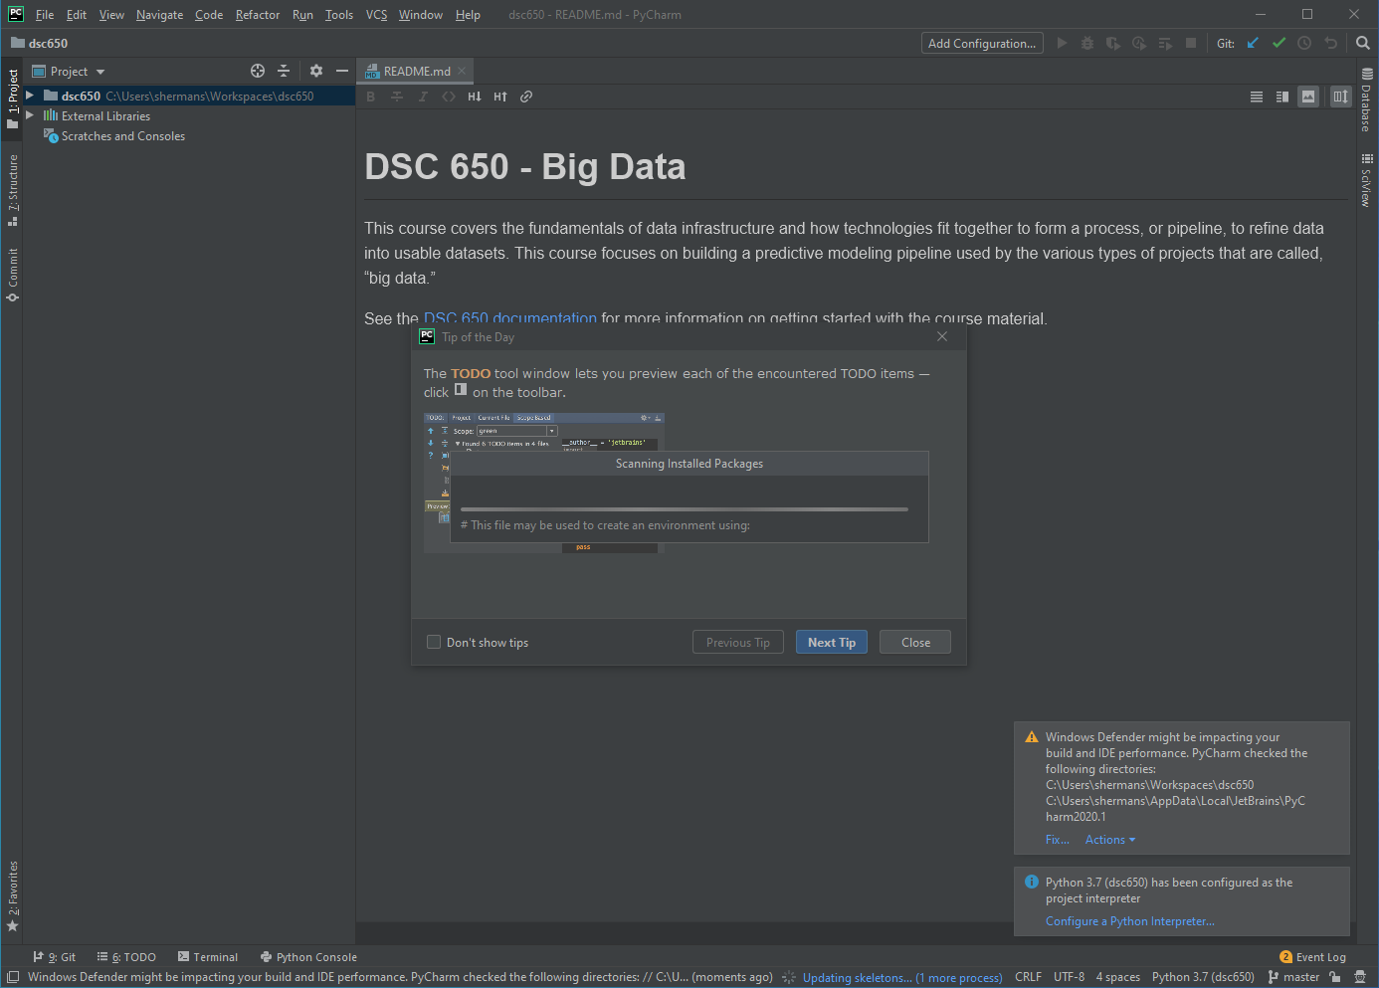Click the lock icon in the status bar
Viewport: 1379px width, 988px height.
point(1335,977)
